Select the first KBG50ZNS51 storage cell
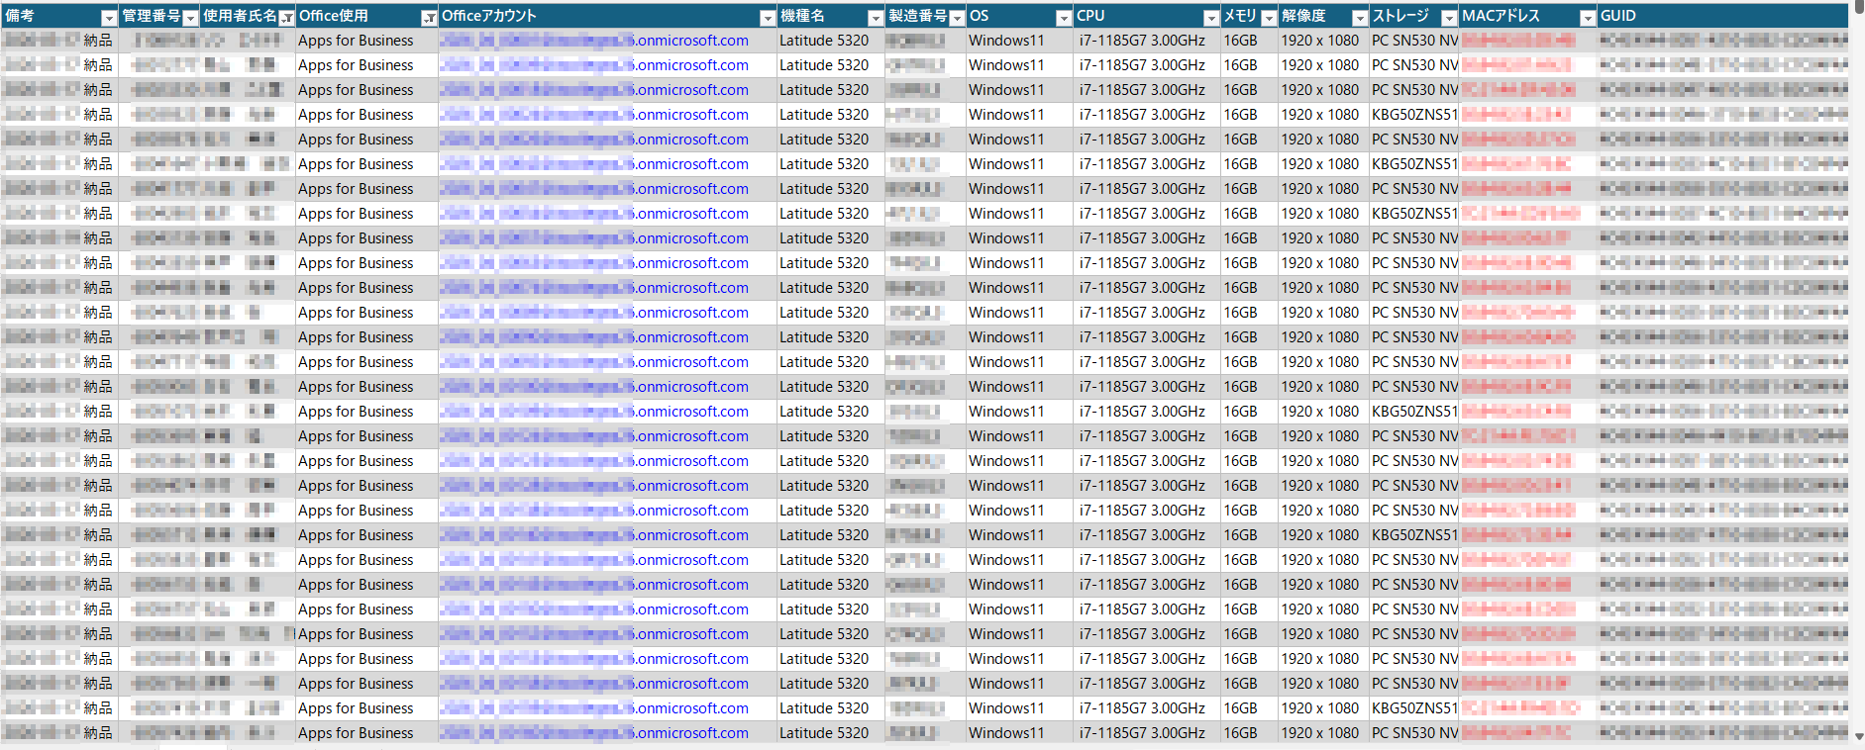The width and height of the screenshot is (1865, 750). point(1413,115)
